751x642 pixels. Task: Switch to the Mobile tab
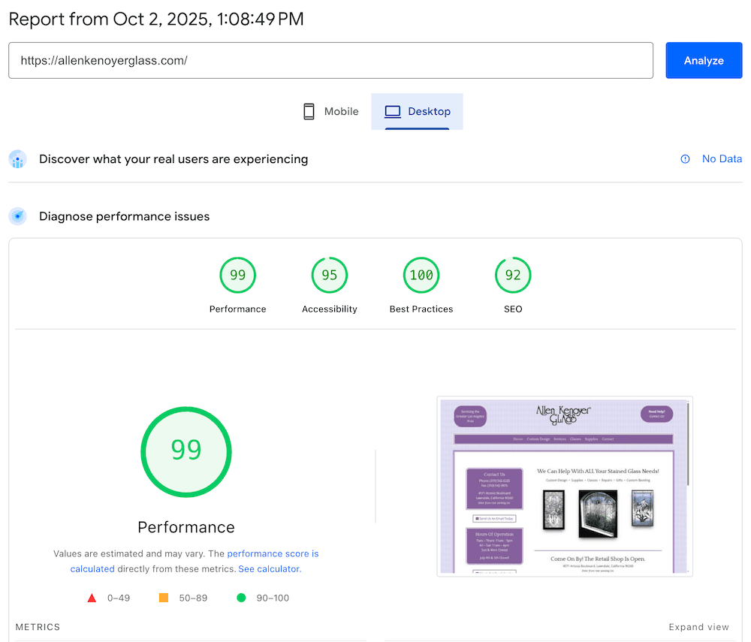click(x=330, y=112)
